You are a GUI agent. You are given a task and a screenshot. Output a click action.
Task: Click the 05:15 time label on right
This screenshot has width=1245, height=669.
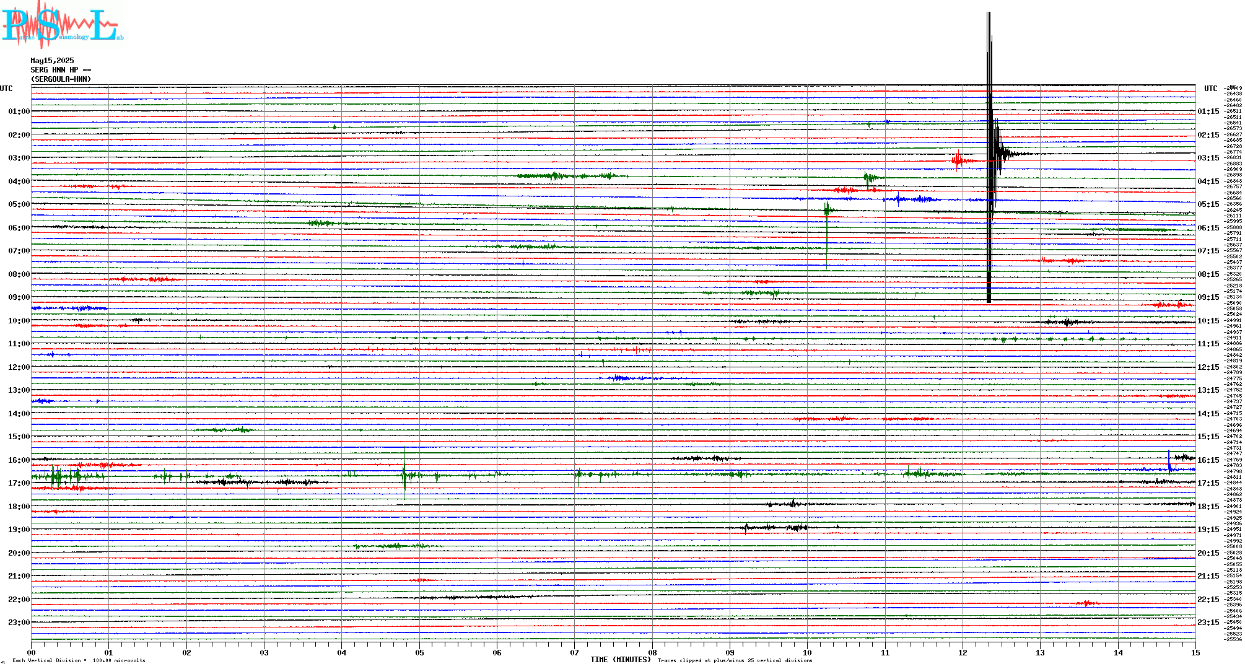click(x=1208, y=204)
